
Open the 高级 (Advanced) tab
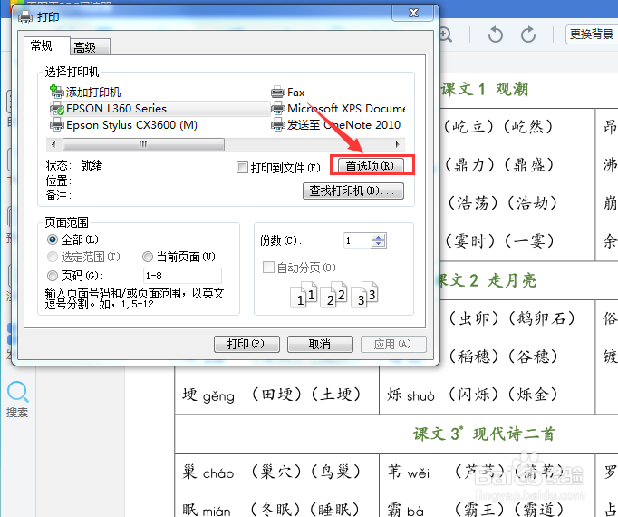[90, 47]
